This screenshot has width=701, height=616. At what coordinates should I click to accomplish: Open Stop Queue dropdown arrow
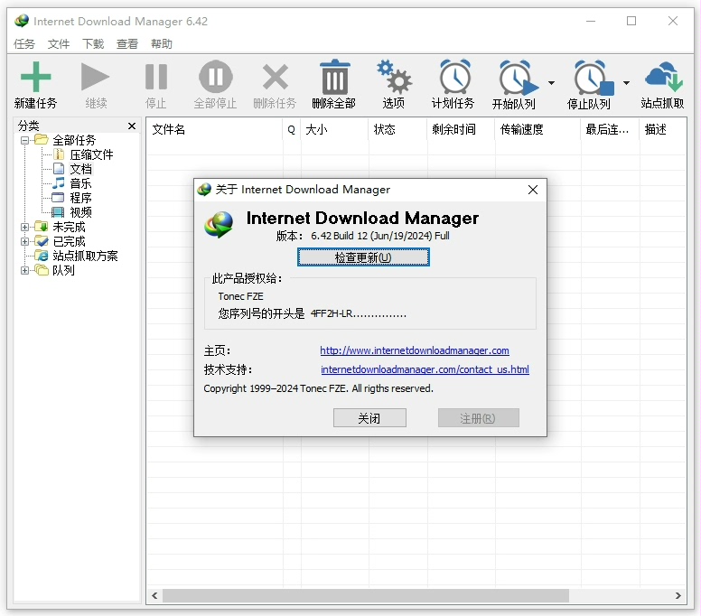626,83
